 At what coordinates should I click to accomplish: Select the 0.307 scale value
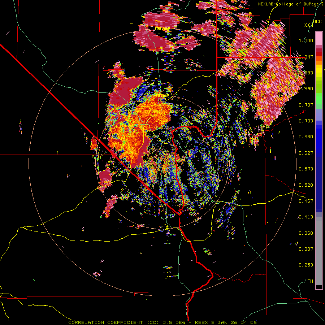click(306, 249)
